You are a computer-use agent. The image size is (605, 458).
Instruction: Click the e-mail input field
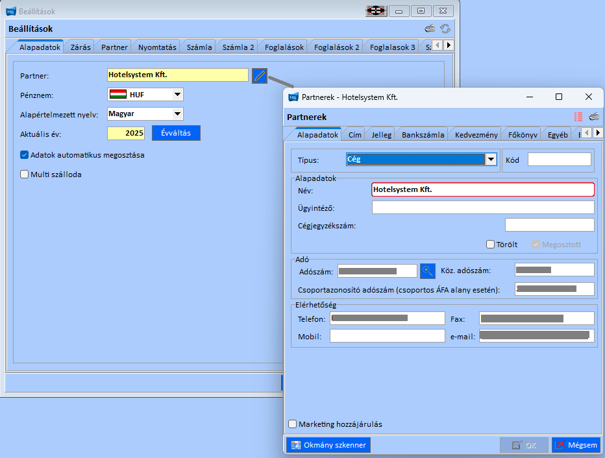tap(537, 336)
